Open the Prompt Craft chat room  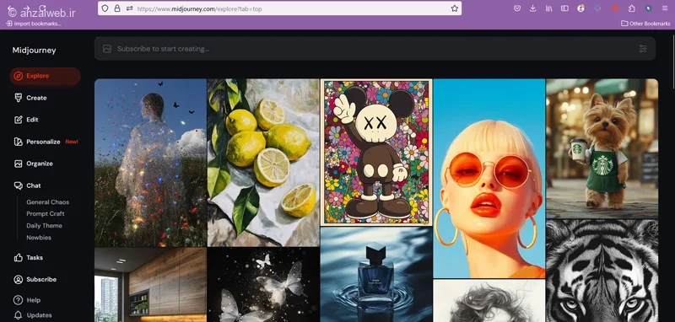(46, 213)
